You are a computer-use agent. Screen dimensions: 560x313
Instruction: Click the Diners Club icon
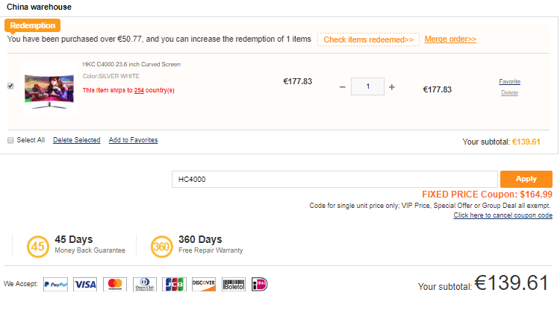pyautogui.click(x=144, y=284)
